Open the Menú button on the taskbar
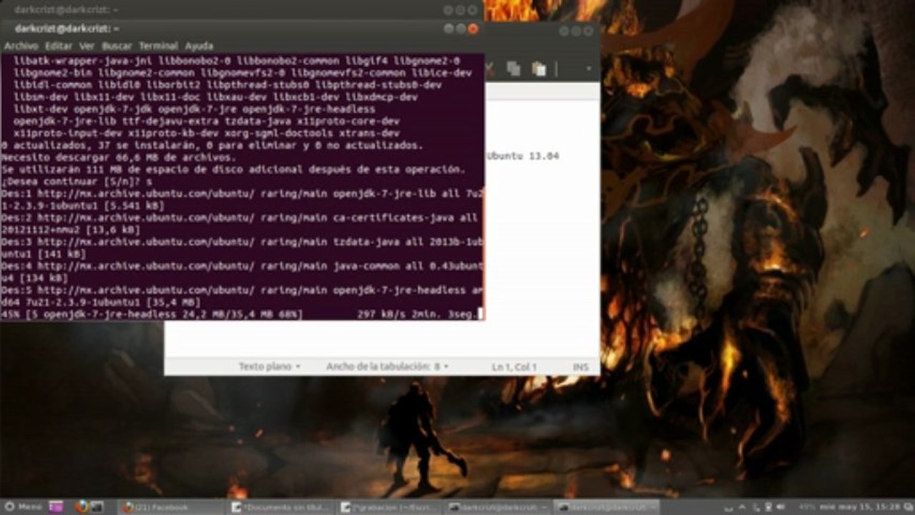The height and width of the screenshot is (515, 915). (24, 506)
